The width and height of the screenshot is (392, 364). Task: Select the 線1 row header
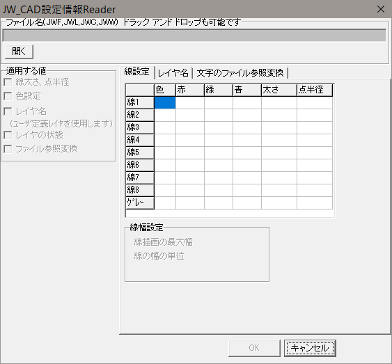[140, 102]
